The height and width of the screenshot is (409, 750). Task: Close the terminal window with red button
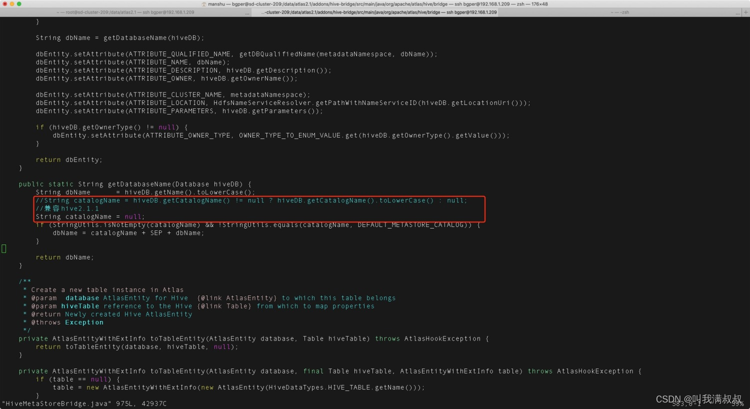click(5, 4)
